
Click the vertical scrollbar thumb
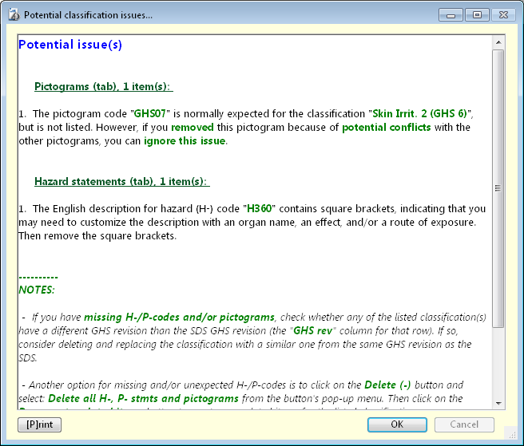[x=498, y=188]
